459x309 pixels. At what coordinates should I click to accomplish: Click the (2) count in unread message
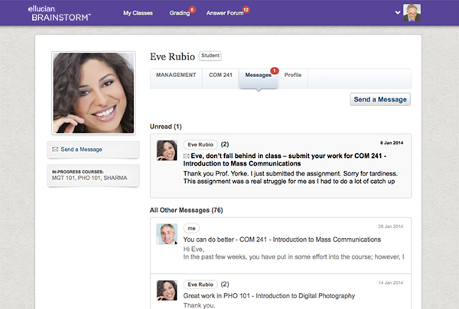tap(225, 144)
